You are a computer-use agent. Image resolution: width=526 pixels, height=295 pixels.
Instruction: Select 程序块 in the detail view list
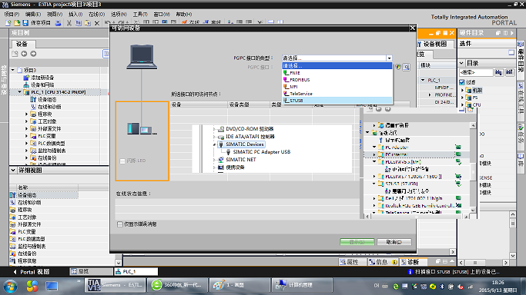[25, 210]
